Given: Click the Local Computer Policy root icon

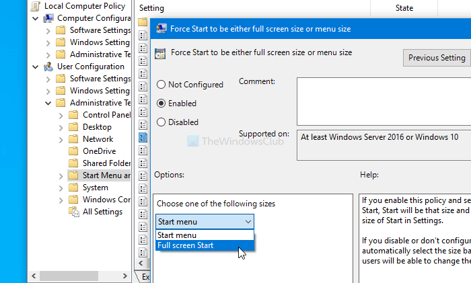Looking at the screenshot, I should (36, 6).
